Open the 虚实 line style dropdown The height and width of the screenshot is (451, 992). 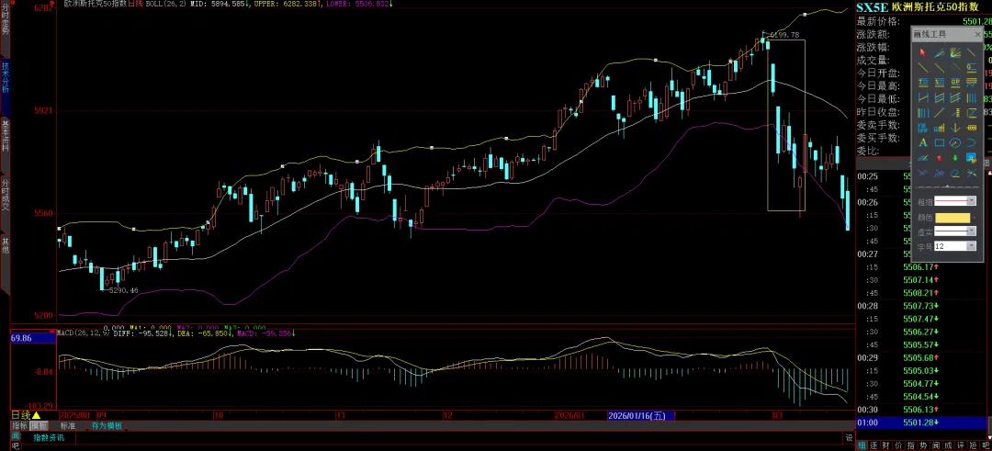[x=972, y=231]
